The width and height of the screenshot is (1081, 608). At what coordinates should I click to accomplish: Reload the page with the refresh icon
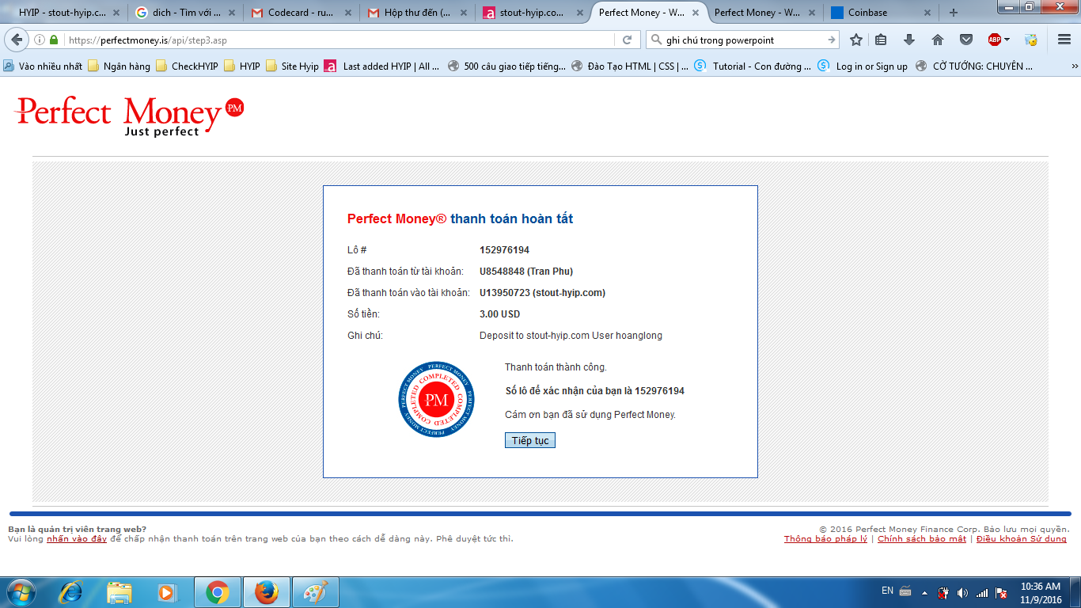627,40
